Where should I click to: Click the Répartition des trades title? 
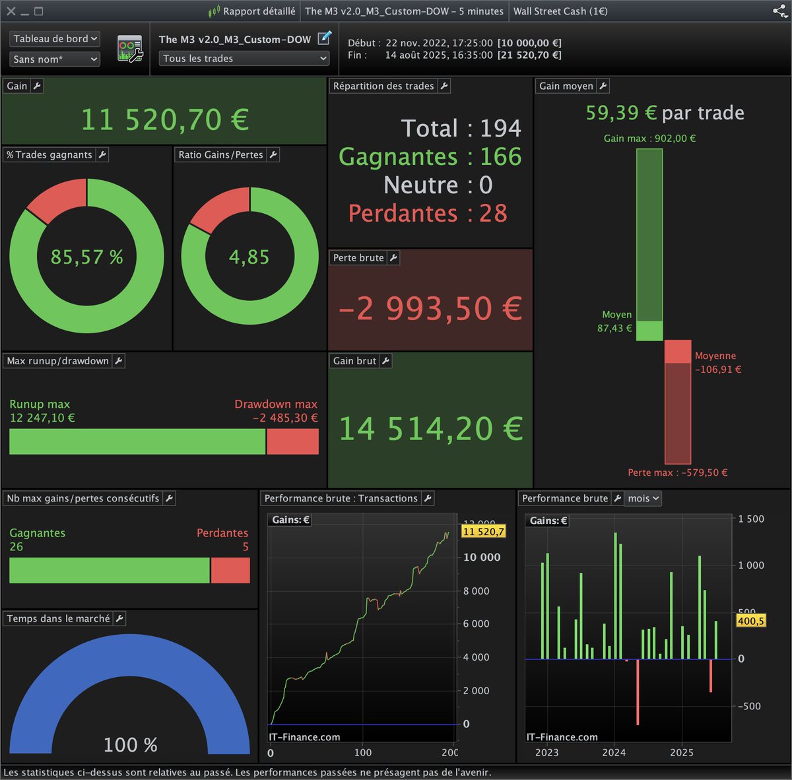383,86
